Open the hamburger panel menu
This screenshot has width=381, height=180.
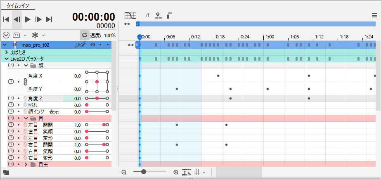374,16
